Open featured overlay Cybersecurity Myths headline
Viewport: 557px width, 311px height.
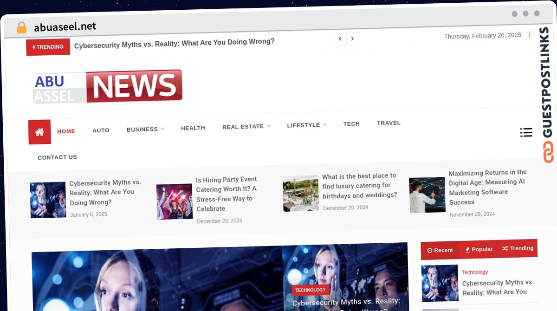(x=346, y=305)
